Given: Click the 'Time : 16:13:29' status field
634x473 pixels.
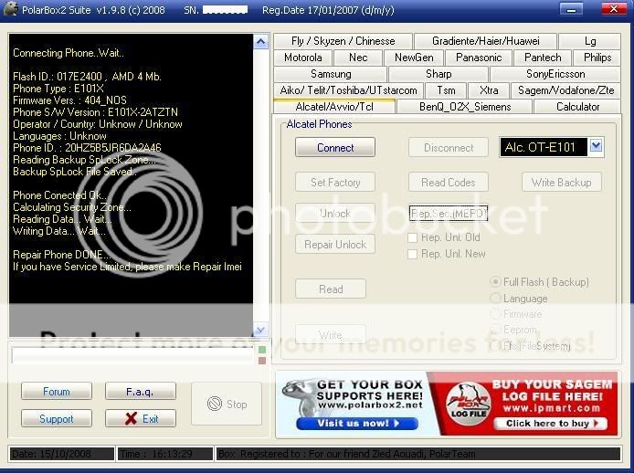Looking at the screenshot, I should [165, 454].
